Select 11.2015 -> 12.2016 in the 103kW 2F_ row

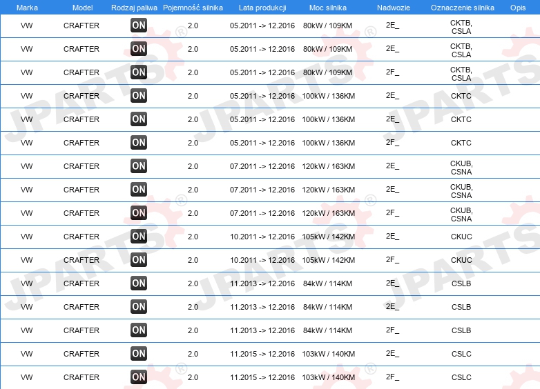pyautogui.click(x=262, y=377)
